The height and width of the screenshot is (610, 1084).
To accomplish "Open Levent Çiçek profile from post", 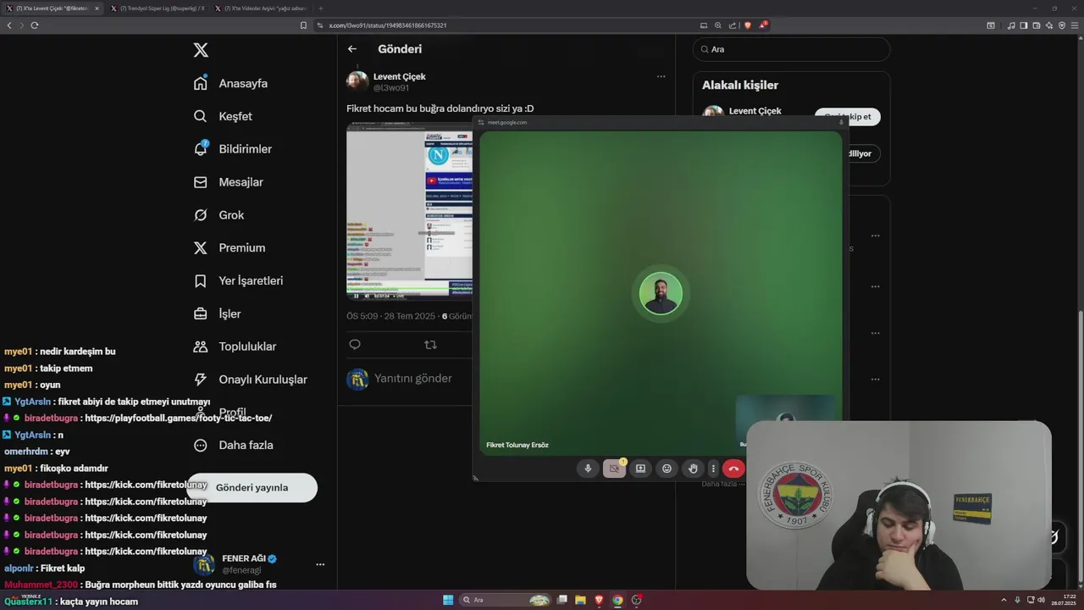I will 400,76.
